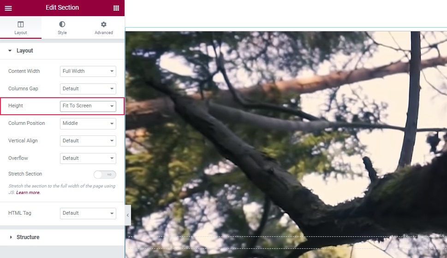Toggle the Stretch Section switch
The height and width of the screenshot is (258, 447).
click(105, 174)
